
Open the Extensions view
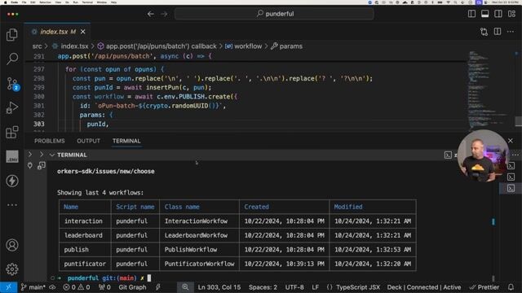coord(12,132)
